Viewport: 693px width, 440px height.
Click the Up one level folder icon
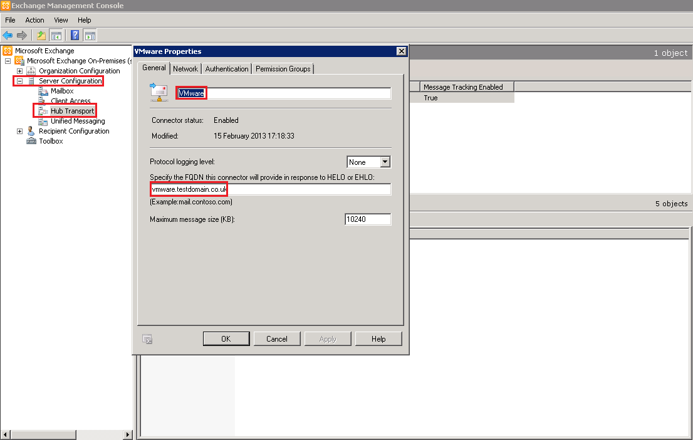(x=41, y=35)
